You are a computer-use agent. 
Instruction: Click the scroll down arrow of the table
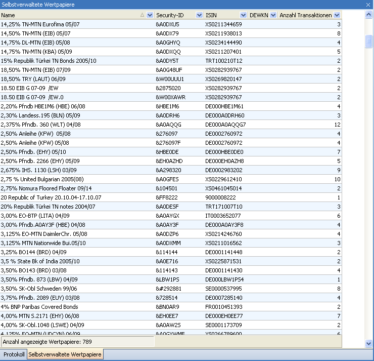click(x=369, y=343)
